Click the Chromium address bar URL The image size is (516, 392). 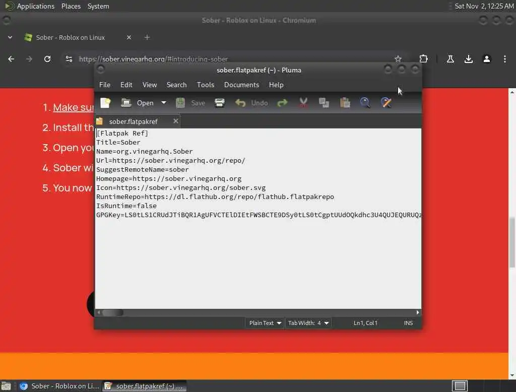tap(153, 59)
